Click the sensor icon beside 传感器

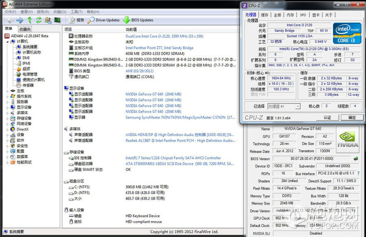click(x=19, y=85)
